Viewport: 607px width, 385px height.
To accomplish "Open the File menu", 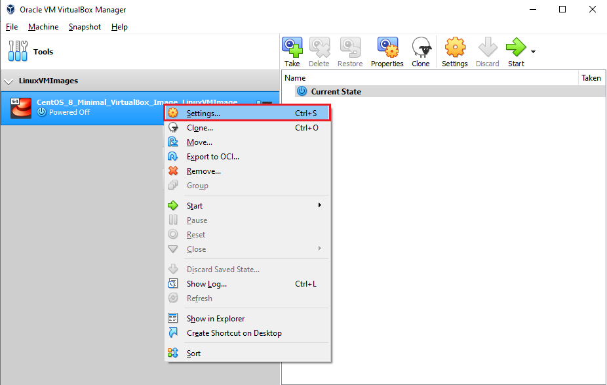I will (x=12, y=27).
